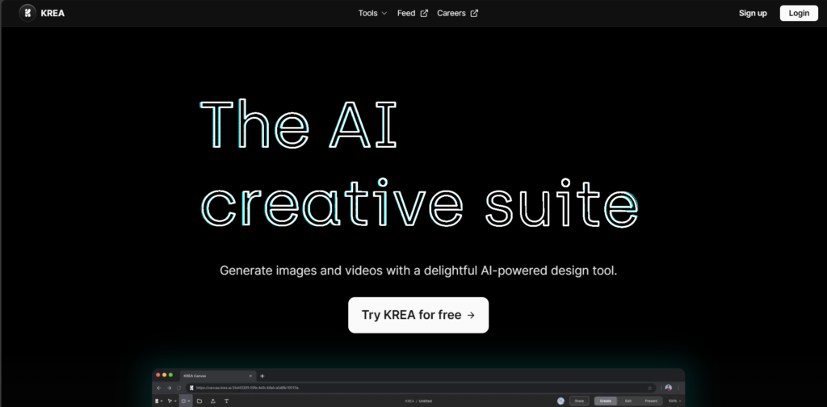Screen dimensions: 827x407
Task: Click the browser forward arrow in preview
Action: tap(170, 388)
